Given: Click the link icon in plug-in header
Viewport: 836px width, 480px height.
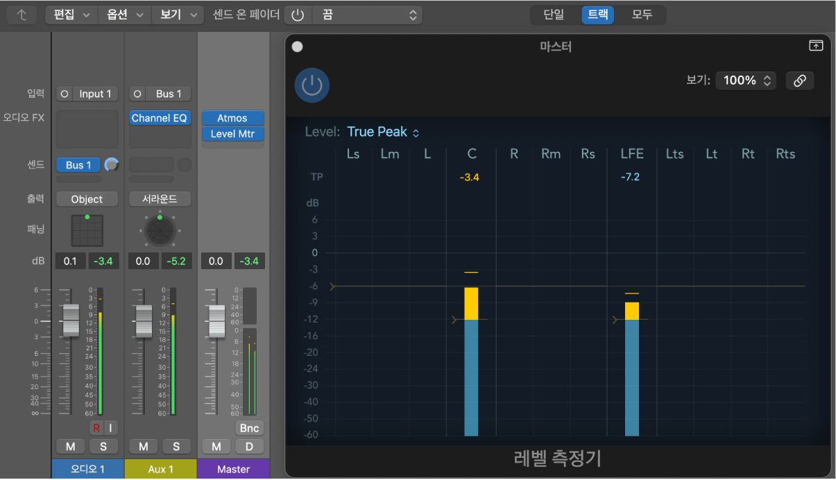Looking at the screenshot, I should pos(800,80).
